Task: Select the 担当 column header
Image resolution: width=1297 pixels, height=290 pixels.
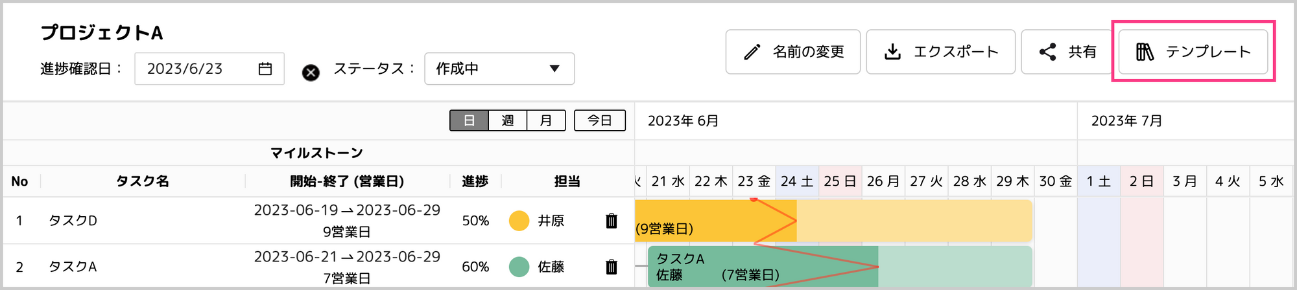Action: (567, 181)
